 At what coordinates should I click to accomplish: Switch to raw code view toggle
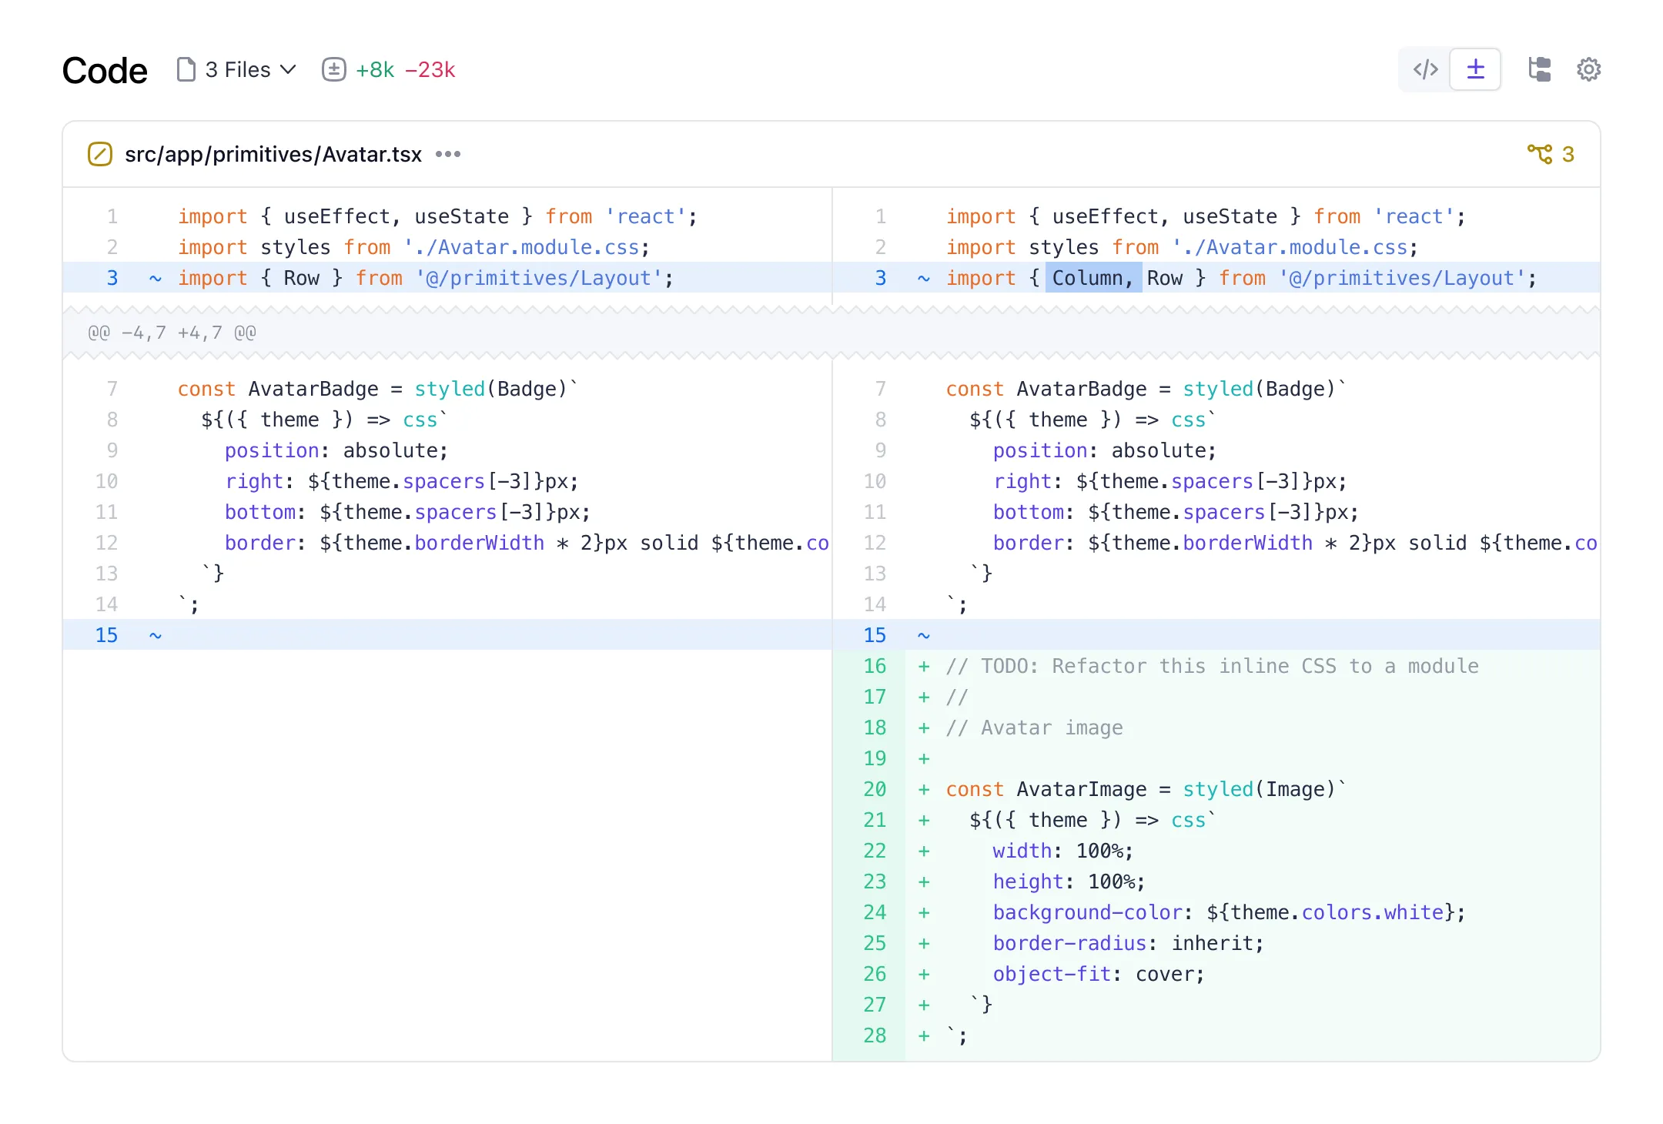[x=1425, y=69]
